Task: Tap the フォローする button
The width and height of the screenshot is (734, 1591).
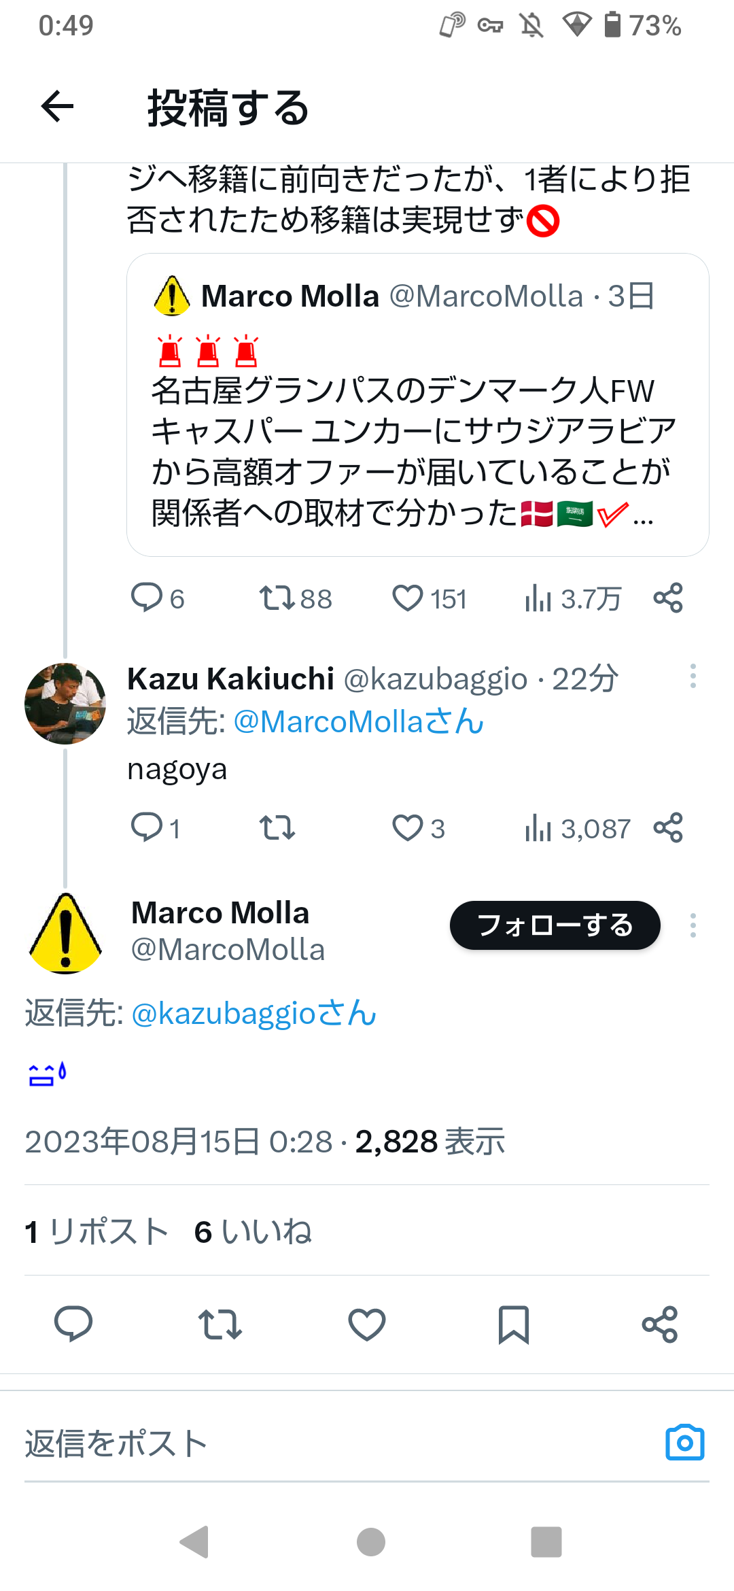Action: [555, 925]
